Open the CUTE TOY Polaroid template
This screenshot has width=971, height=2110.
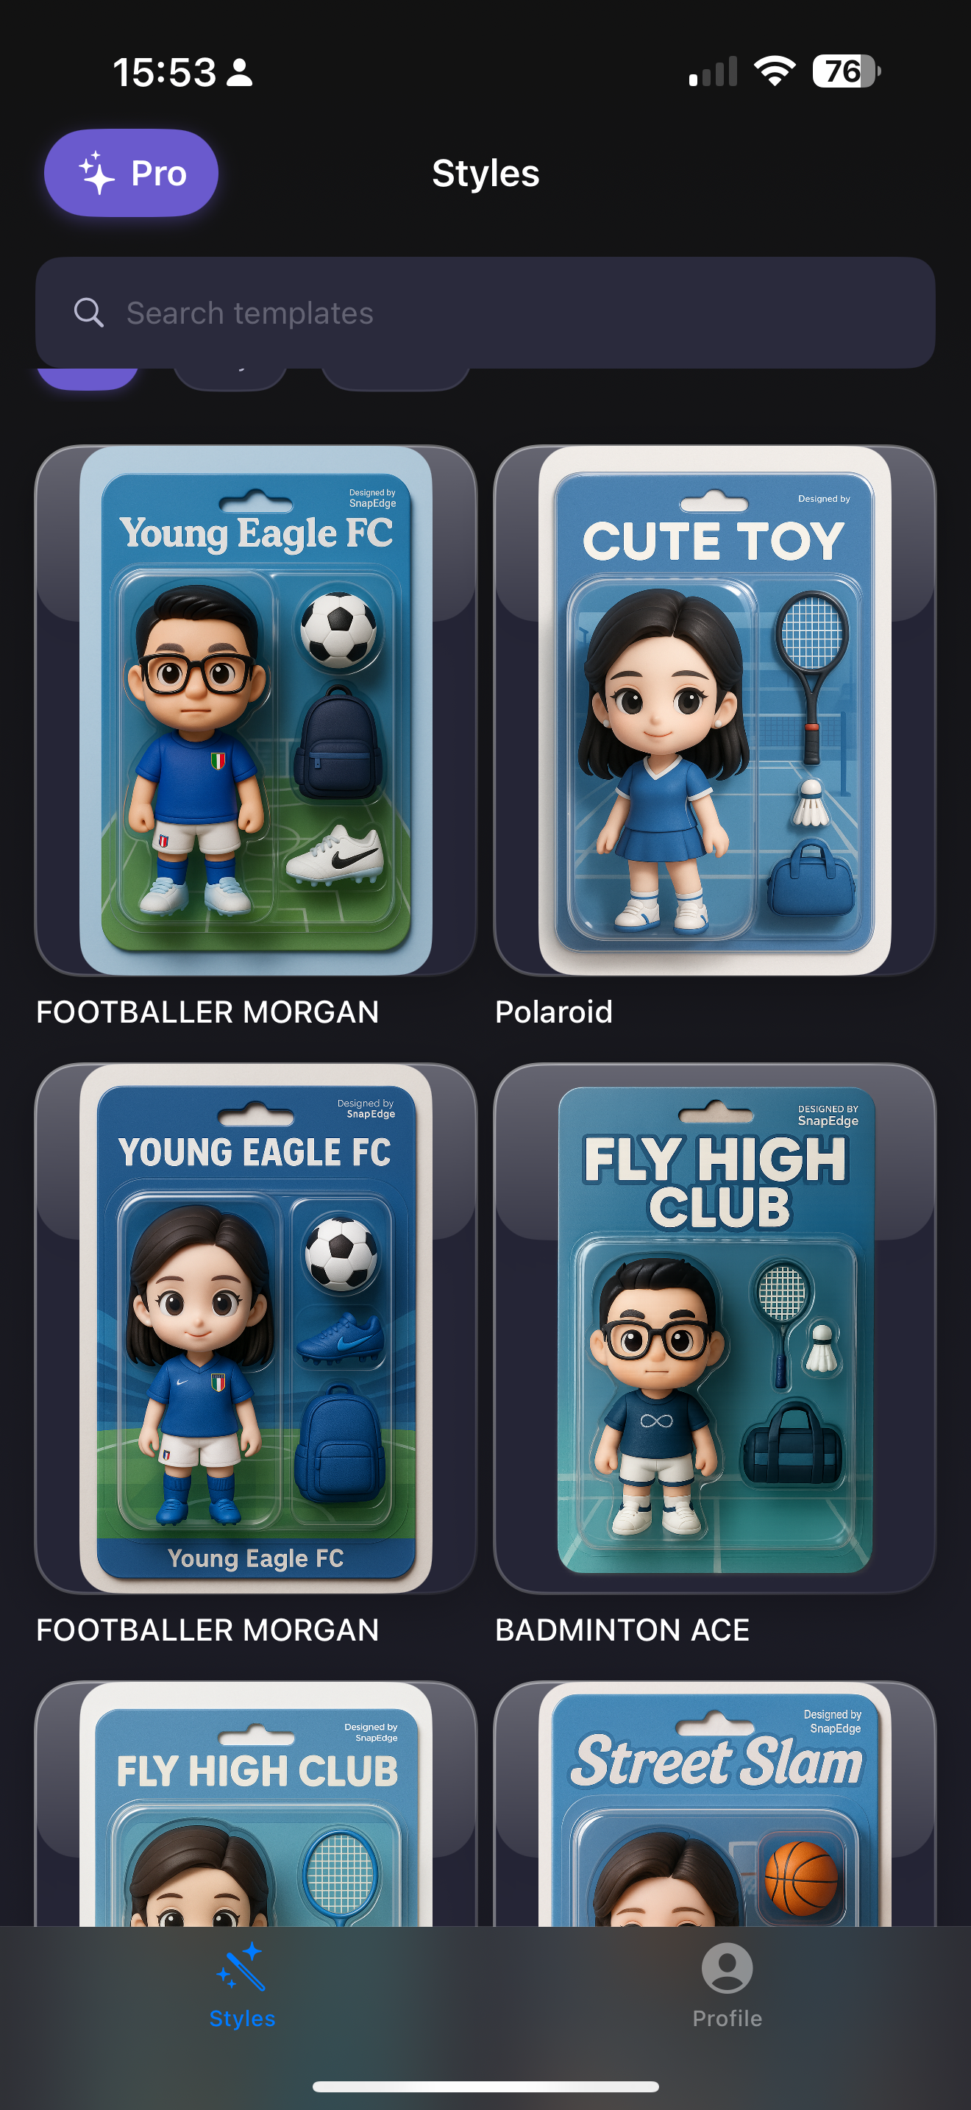click(x=715, y=710)
